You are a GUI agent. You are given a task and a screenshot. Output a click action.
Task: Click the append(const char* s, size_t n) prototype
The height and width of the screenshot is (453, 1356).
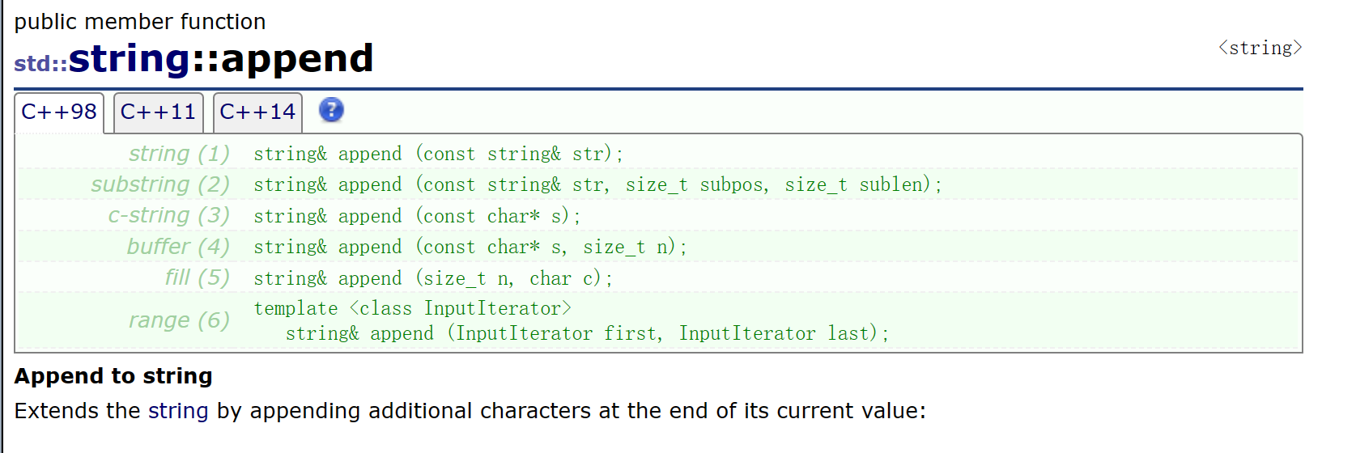click(470, 247)
